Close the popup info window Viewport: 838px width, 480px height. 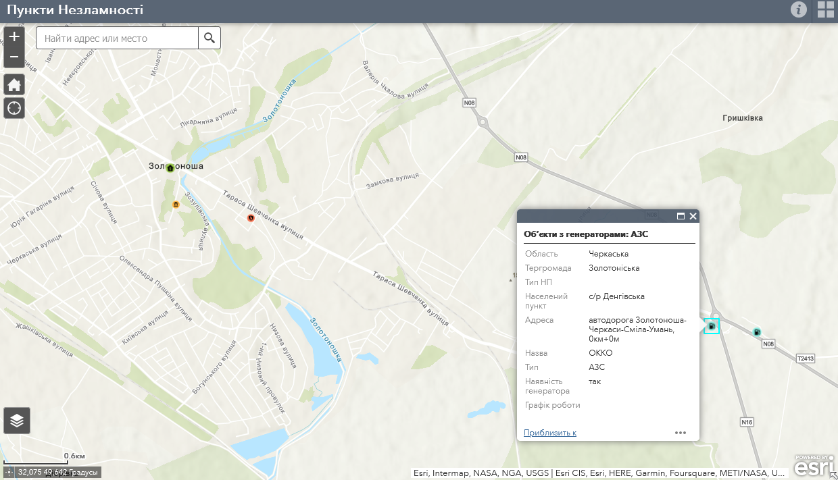click(x=693, y=217)
